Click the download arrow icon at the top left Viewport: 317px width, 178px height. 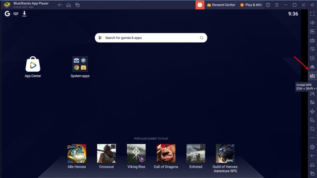point(24,14)
